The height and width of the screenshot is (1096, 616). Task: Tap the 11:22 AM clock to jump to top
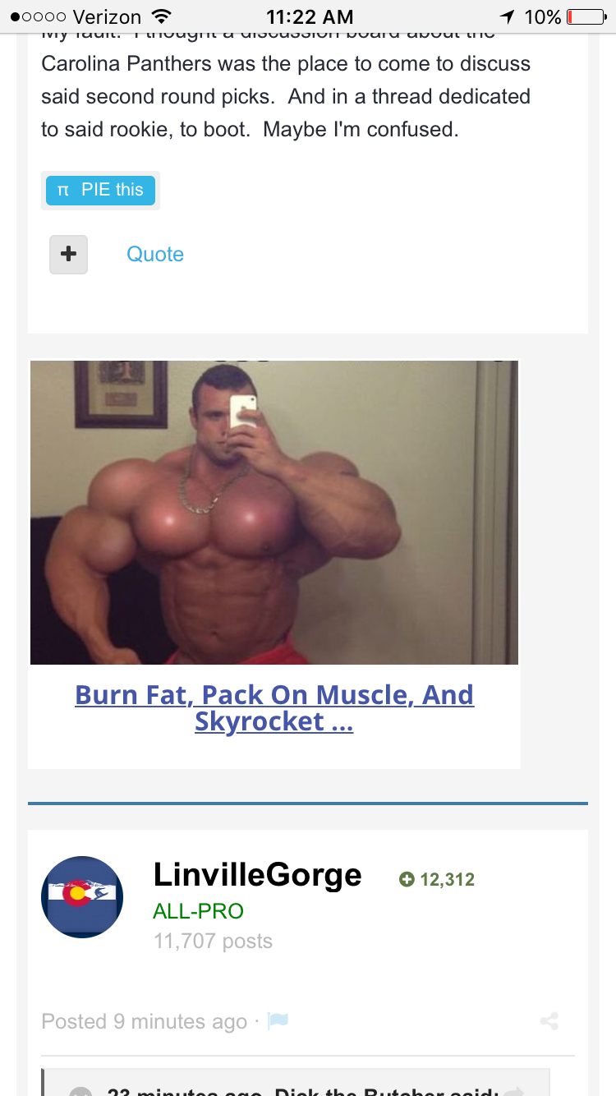[x=310, y=16]
